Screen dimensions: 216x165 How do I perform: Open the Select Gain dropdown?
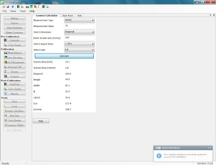[79, 50]
